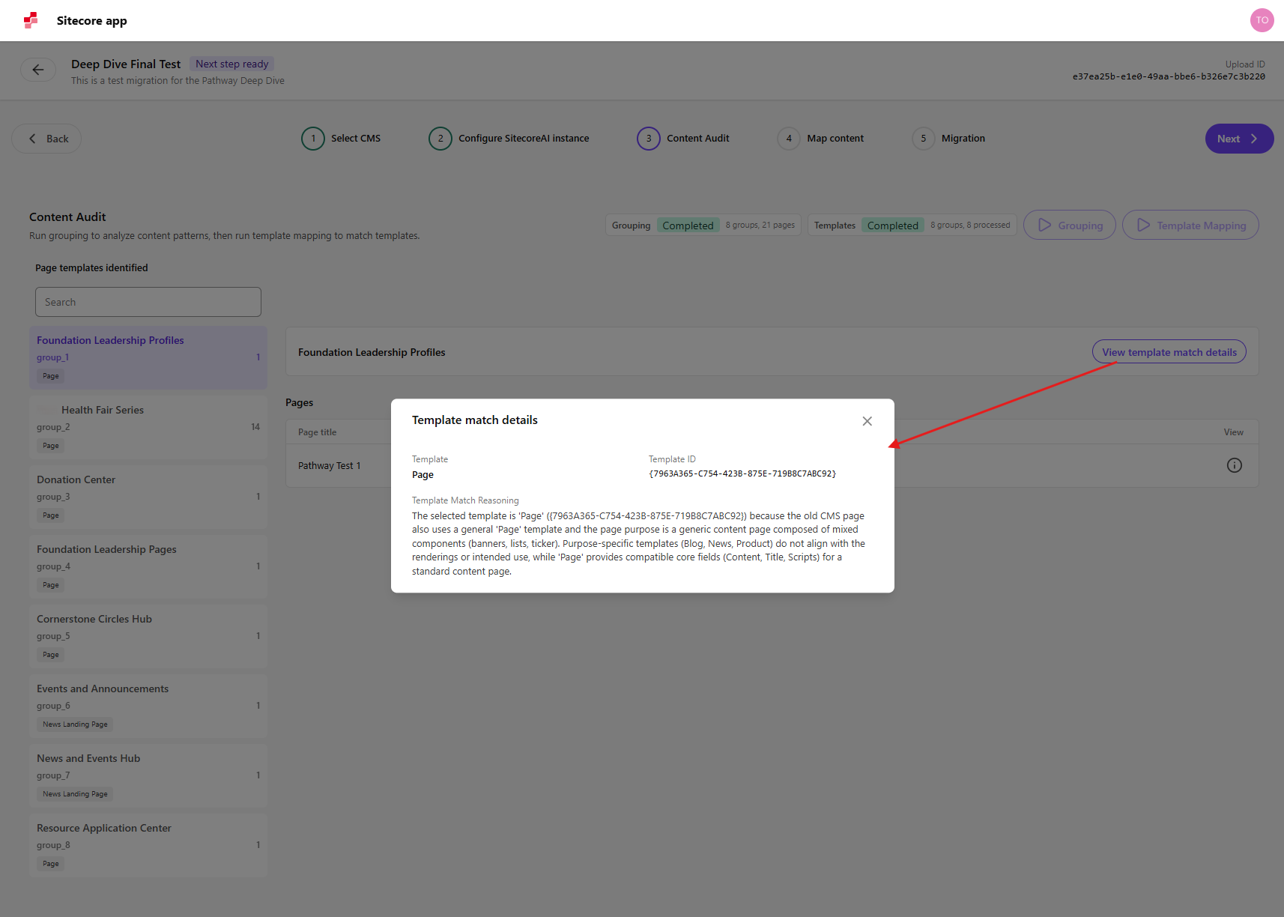Click the Grouping Completed status badge

click(x=687, y=225)
